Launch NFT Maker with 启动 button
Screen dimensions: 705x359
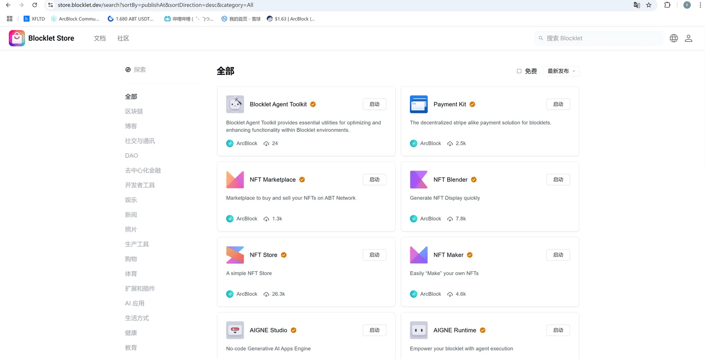coord(558,255)
